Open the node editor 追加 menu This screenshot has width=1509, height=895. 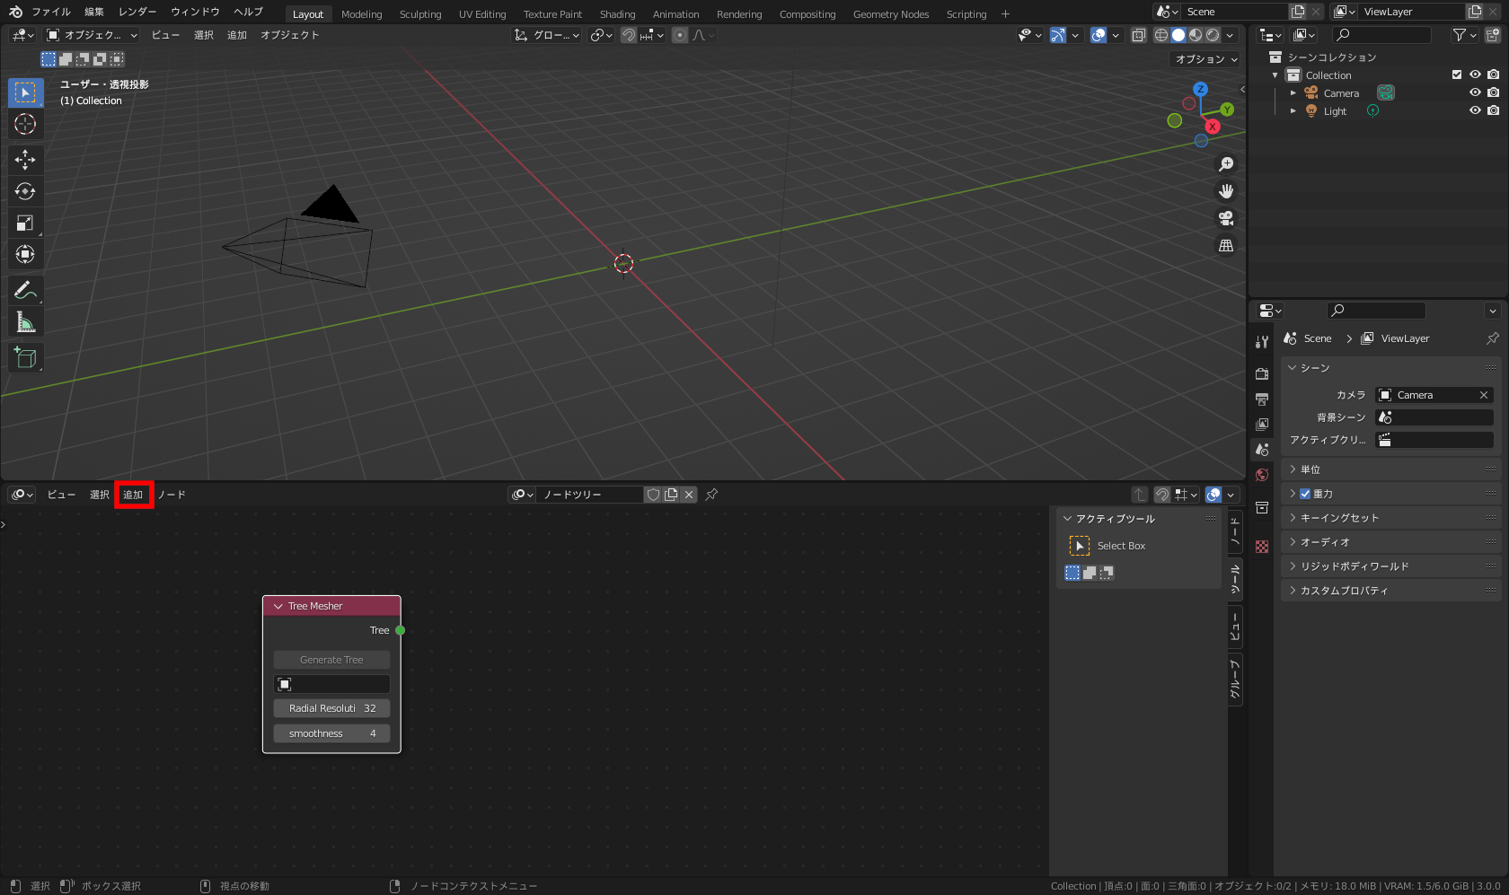pos(133,495)
